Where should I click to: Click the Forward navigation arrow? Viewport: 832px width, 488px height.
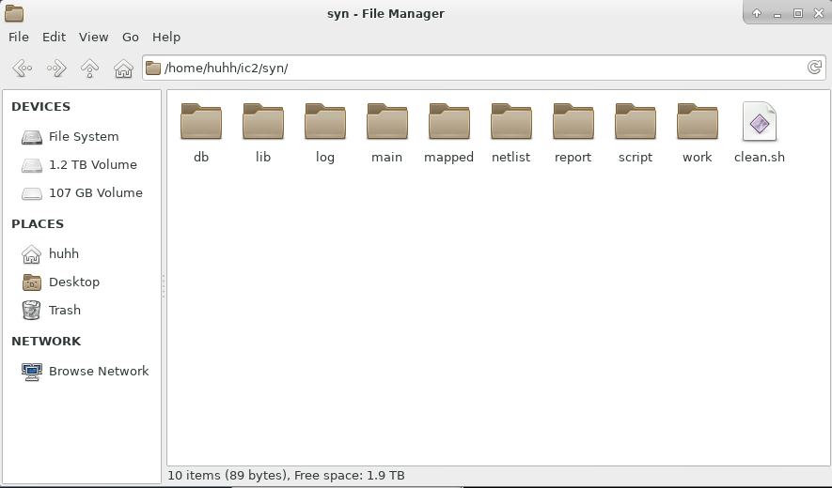pyautogui.click(x=56, y=69)
